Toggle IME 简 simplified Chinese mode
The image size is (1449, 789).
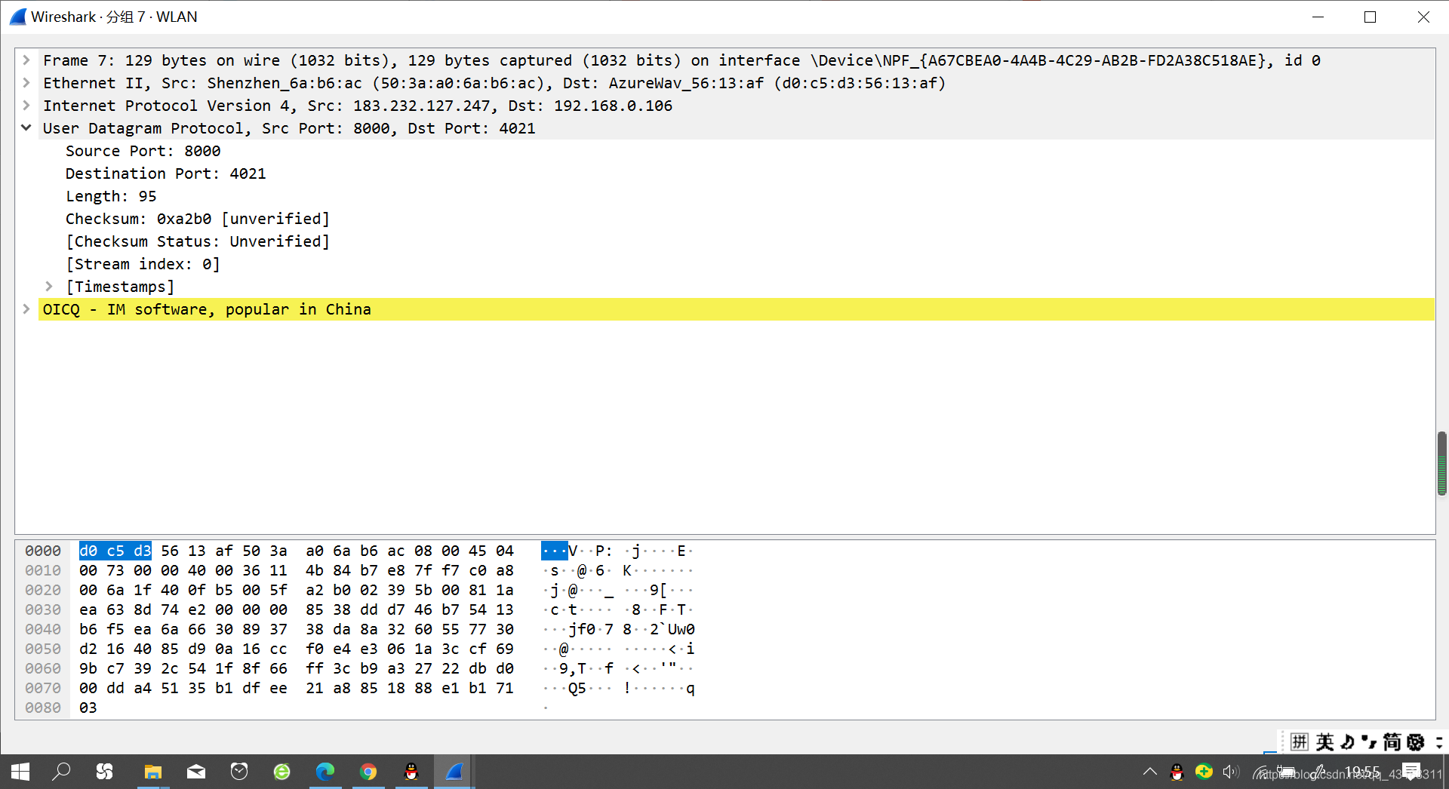coord(1392,742)
